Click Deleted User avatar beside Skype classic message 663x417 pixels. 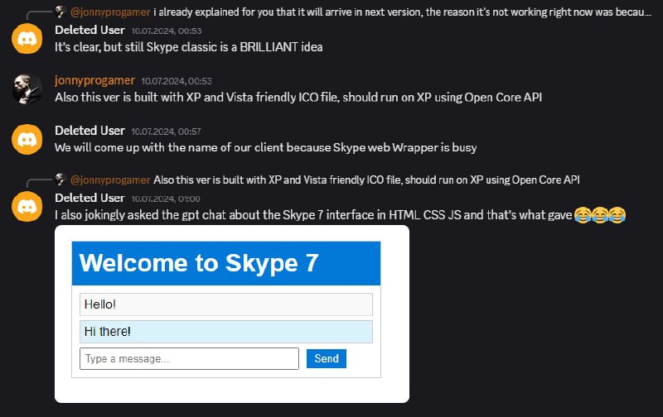pyautogui.click(x=27, y=38)
